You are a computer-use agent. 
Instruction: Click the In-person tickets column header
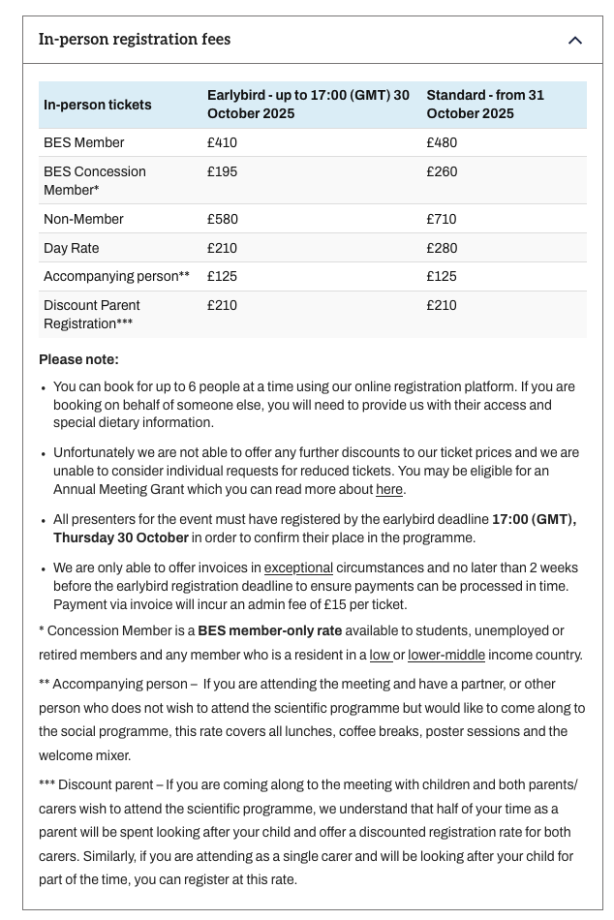(x=98, y=105)
